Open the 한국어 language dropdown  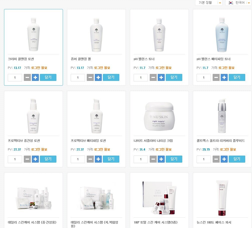coord(238,3)
